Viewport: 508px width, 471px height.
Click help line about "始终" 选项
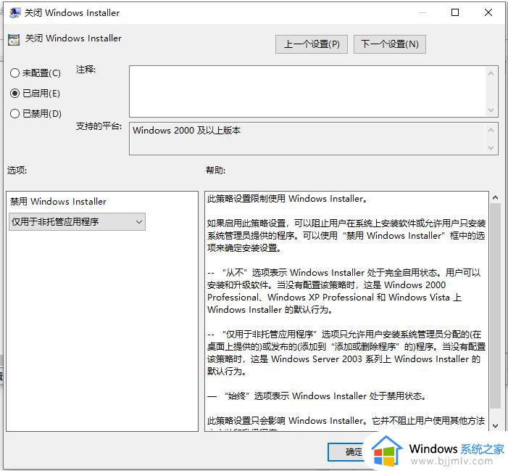coord(317,396)
